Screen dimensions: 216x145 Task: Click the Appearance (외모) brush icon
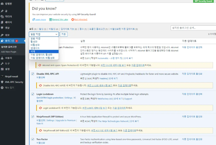click(2, 35)
